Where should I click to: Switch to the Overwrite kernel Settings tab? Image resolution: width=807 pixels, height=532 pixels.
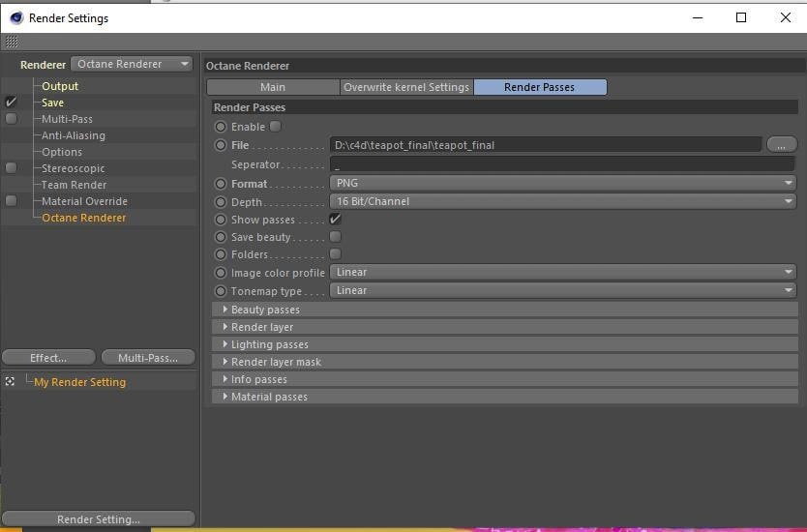tap(406, 87)
